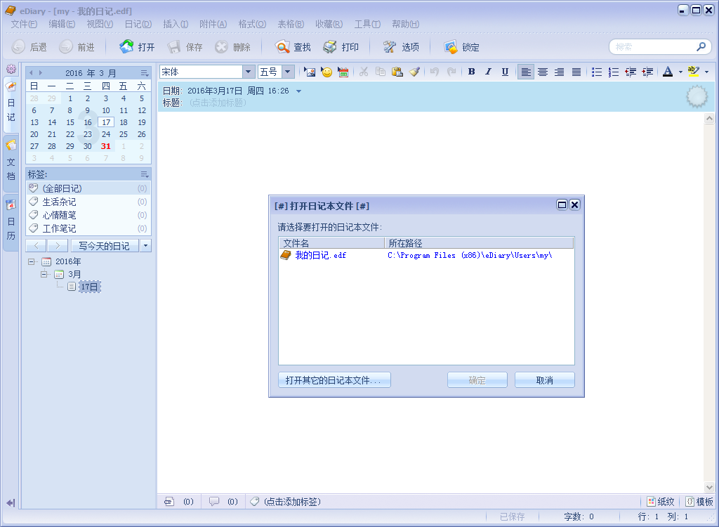
Task: Click the insert smiley emoticon icon
Action: 326,72
